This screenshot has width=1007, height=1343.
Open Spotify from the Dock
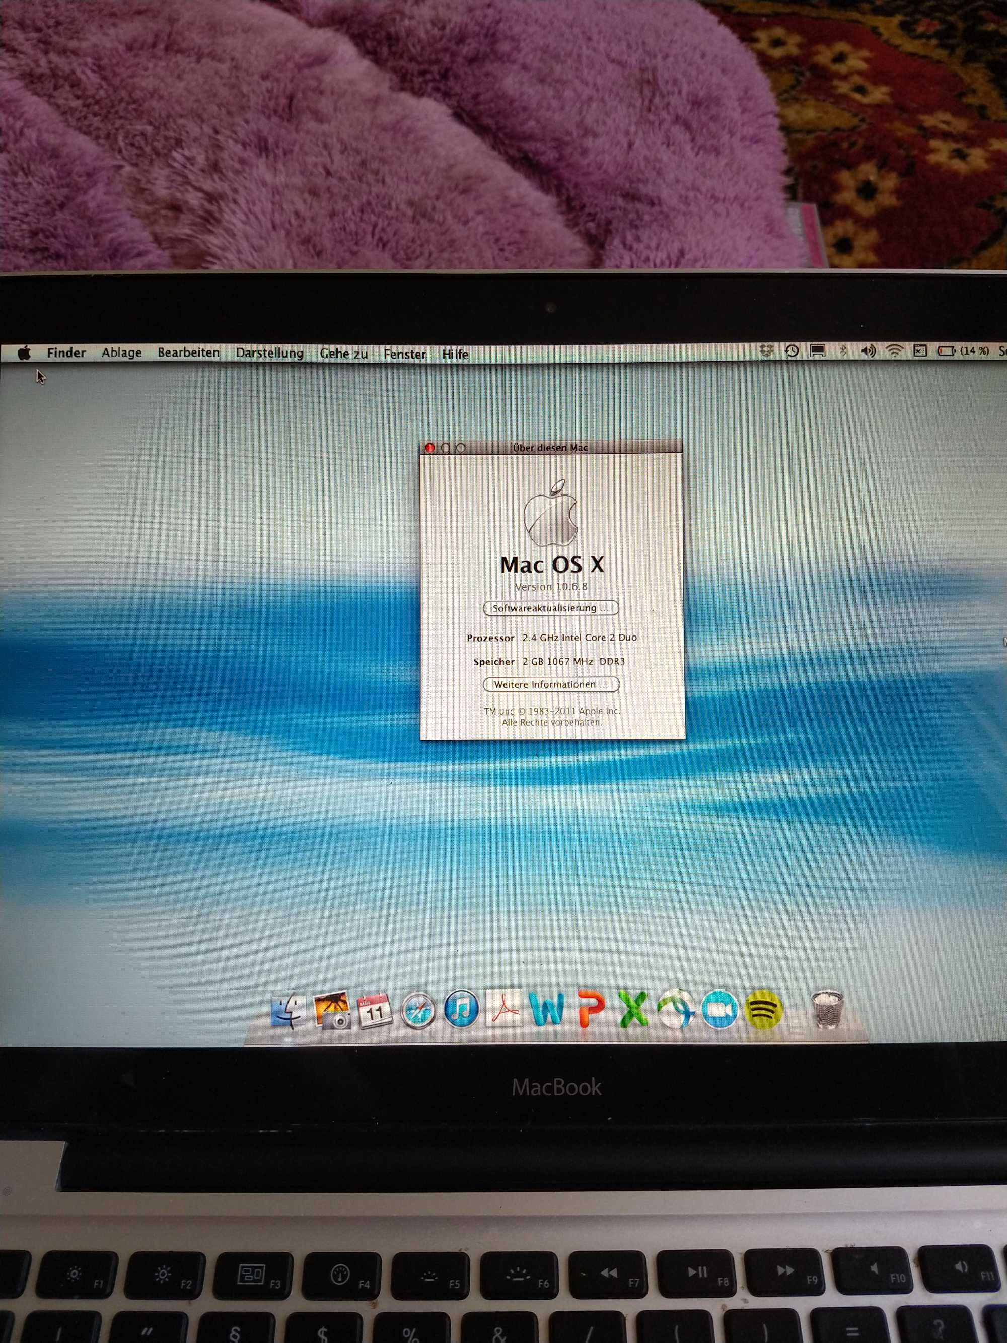tap(763, 1009)
